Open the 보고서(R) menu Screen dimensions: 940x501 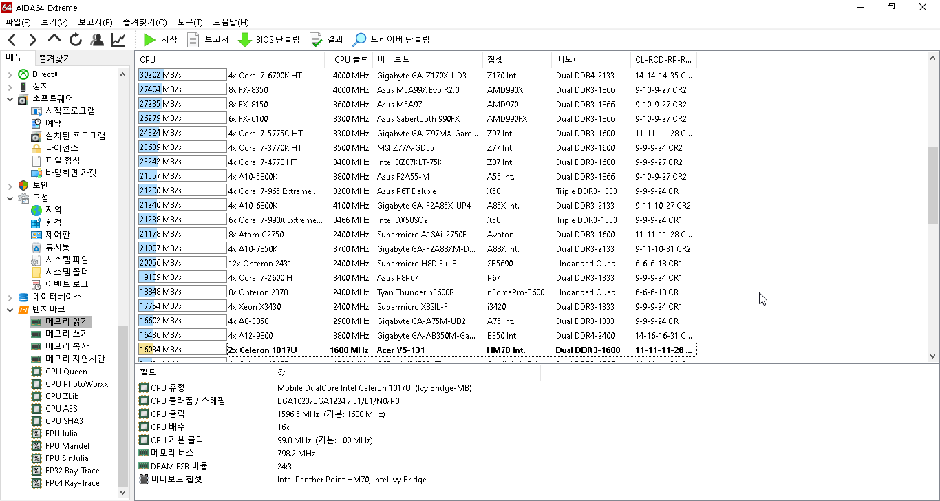(95, 22)
